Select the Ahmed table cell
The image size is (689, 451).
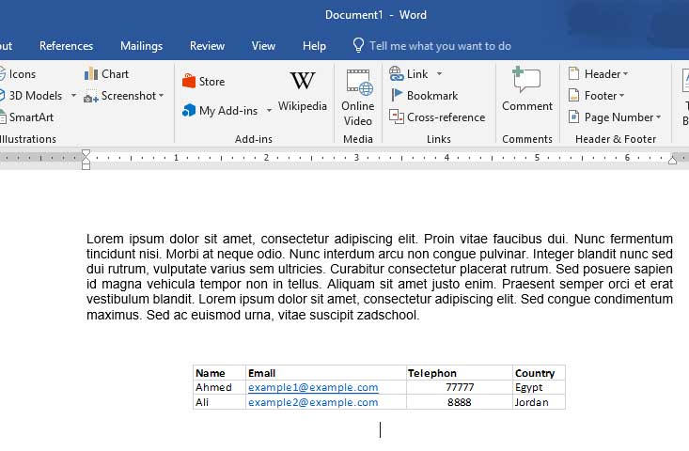click(x=219, y=387)
